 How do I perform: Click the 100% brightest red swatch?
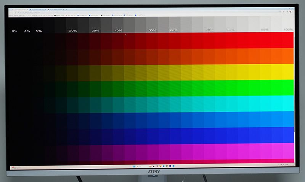tap(288, 40)
